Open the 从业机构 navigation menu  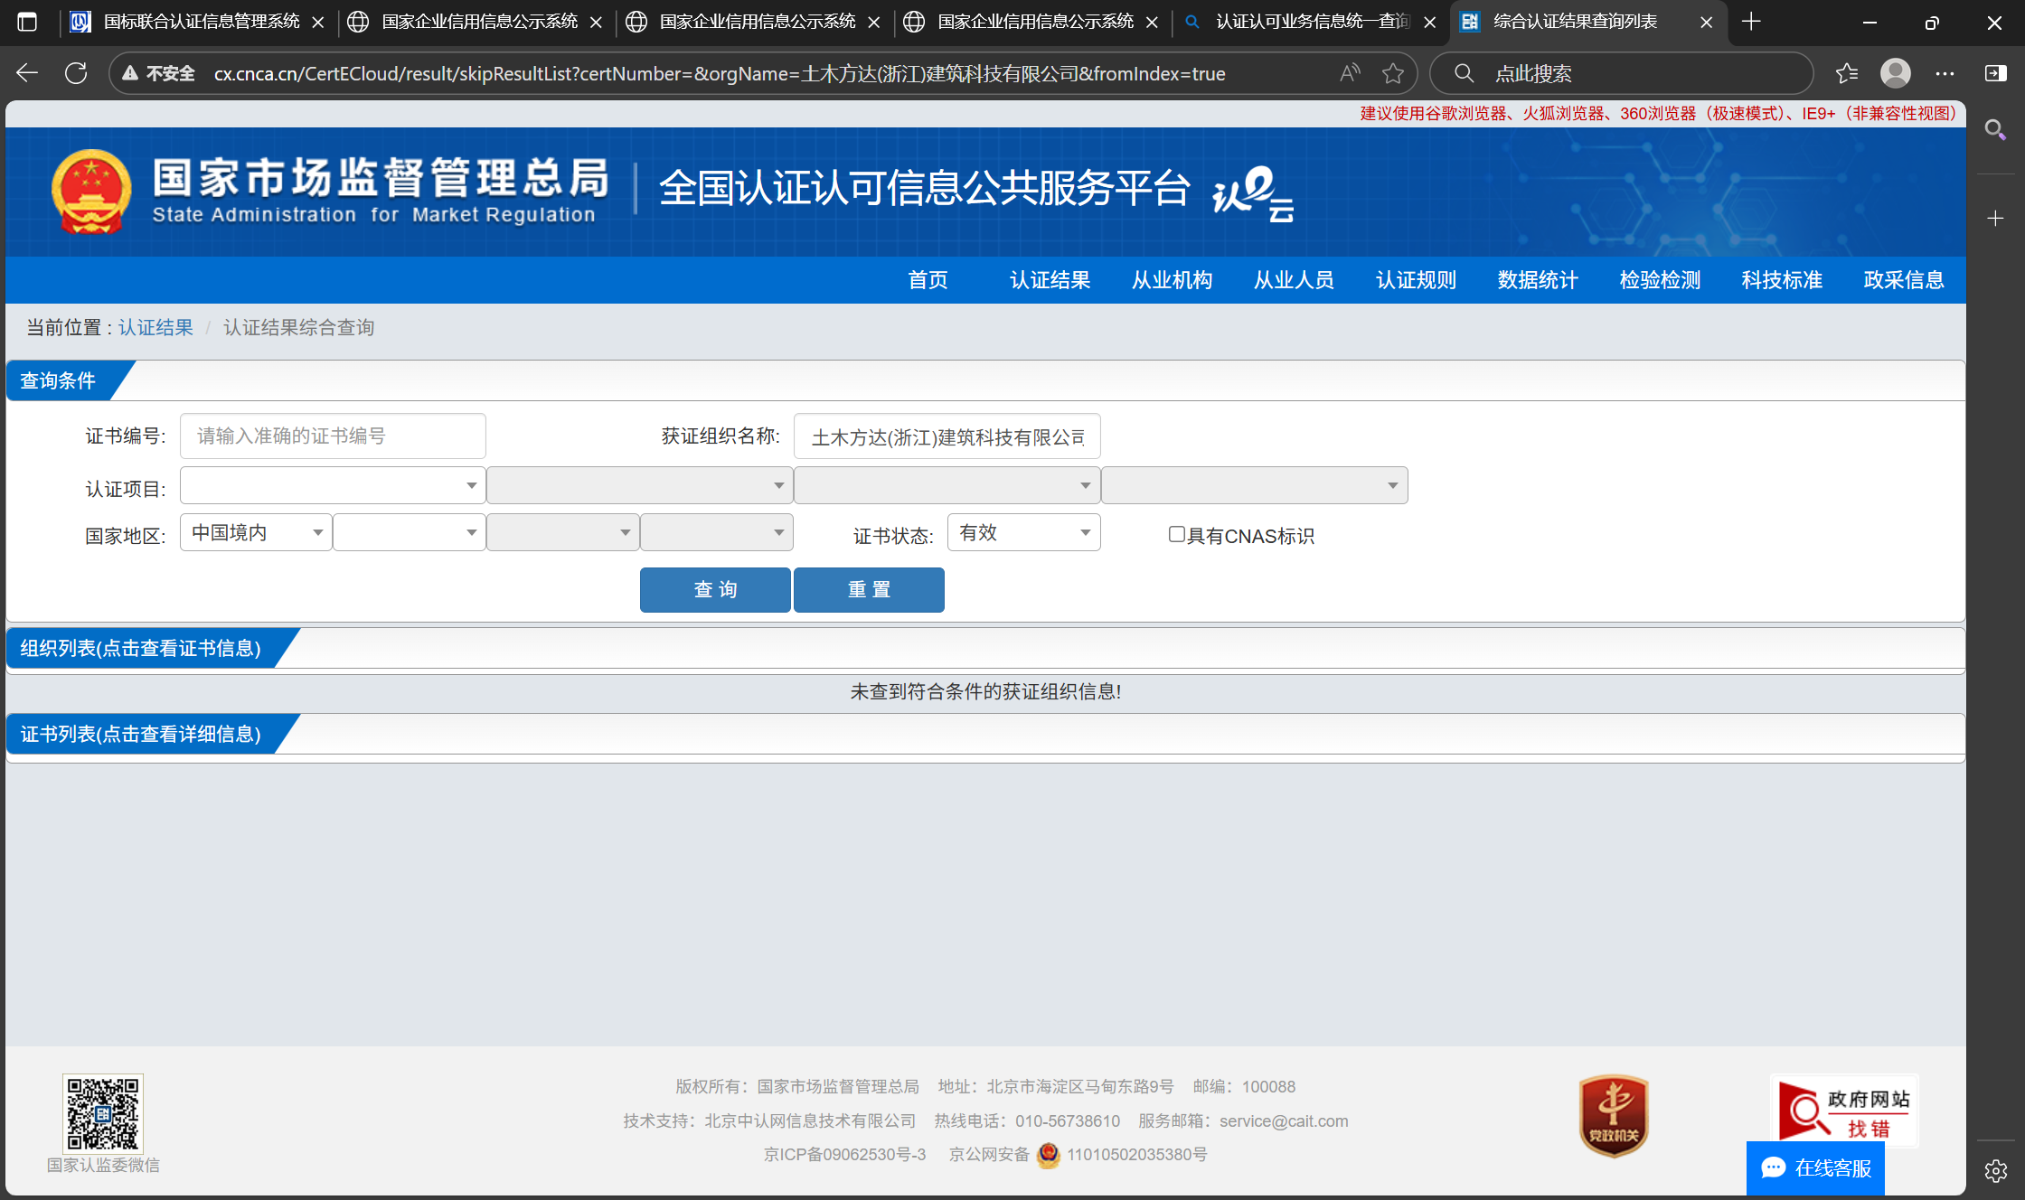[1172, 280]
